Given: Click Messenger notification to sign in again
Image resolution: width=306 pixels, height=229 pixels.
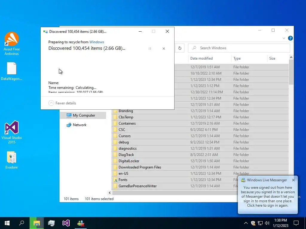Looking at the screenshot, I should coord(267,196).
